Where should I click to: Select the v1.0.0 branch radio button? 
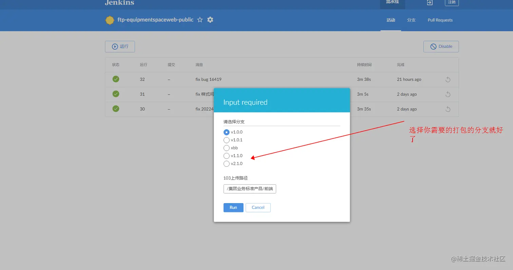pyautogui.click(x=227, y=132)
